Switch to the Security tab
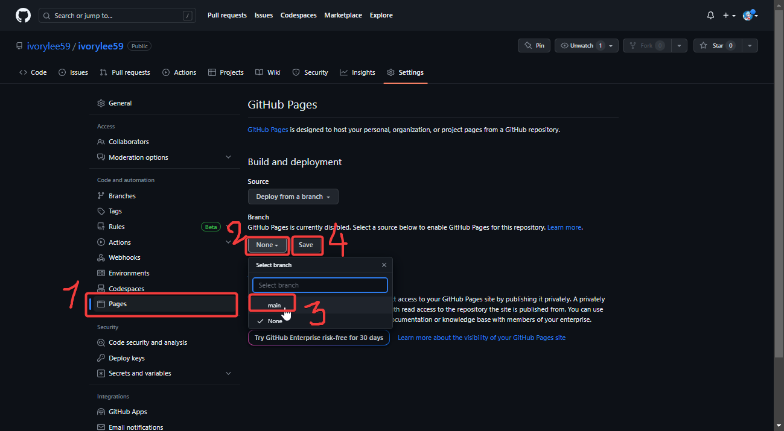This screenshot has width=784, height=431. click(x=310, y=72)
